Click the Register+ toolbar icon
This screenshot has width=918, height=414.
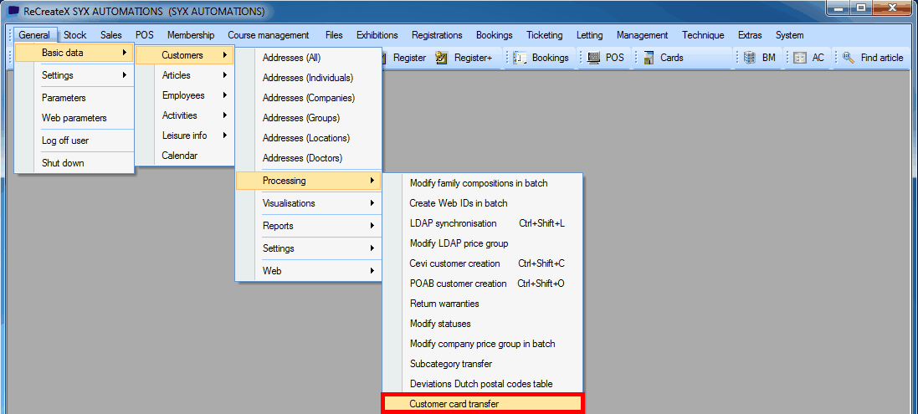click(x=443, y=58)
